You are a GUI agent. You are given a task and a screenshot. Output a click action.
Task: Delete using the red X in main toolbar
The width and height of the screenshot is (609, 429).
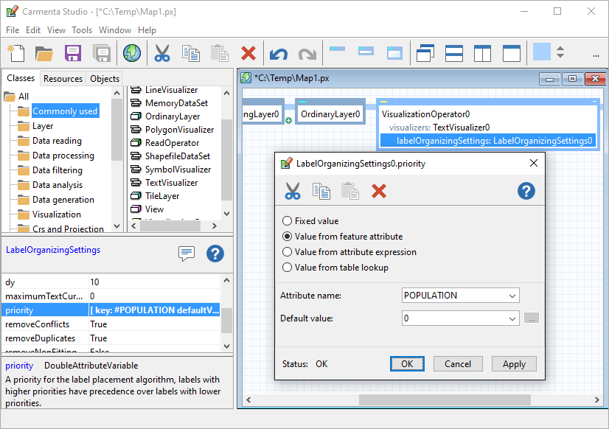(x=248, y=53)
